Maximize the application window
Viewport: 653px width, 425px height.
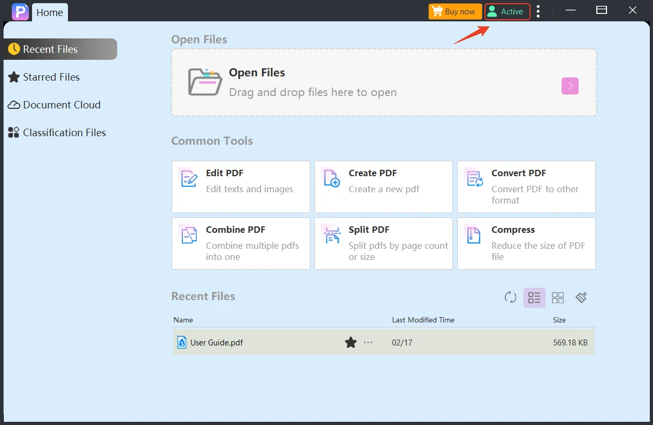pyautogui.click(x=602, y=10)
